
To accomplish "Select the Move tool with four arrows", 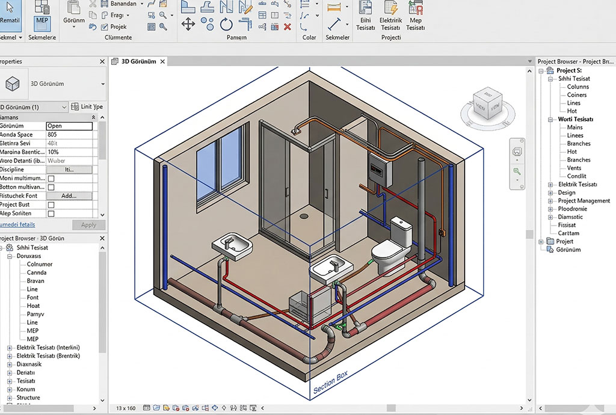I will click(x=188, y=24).
